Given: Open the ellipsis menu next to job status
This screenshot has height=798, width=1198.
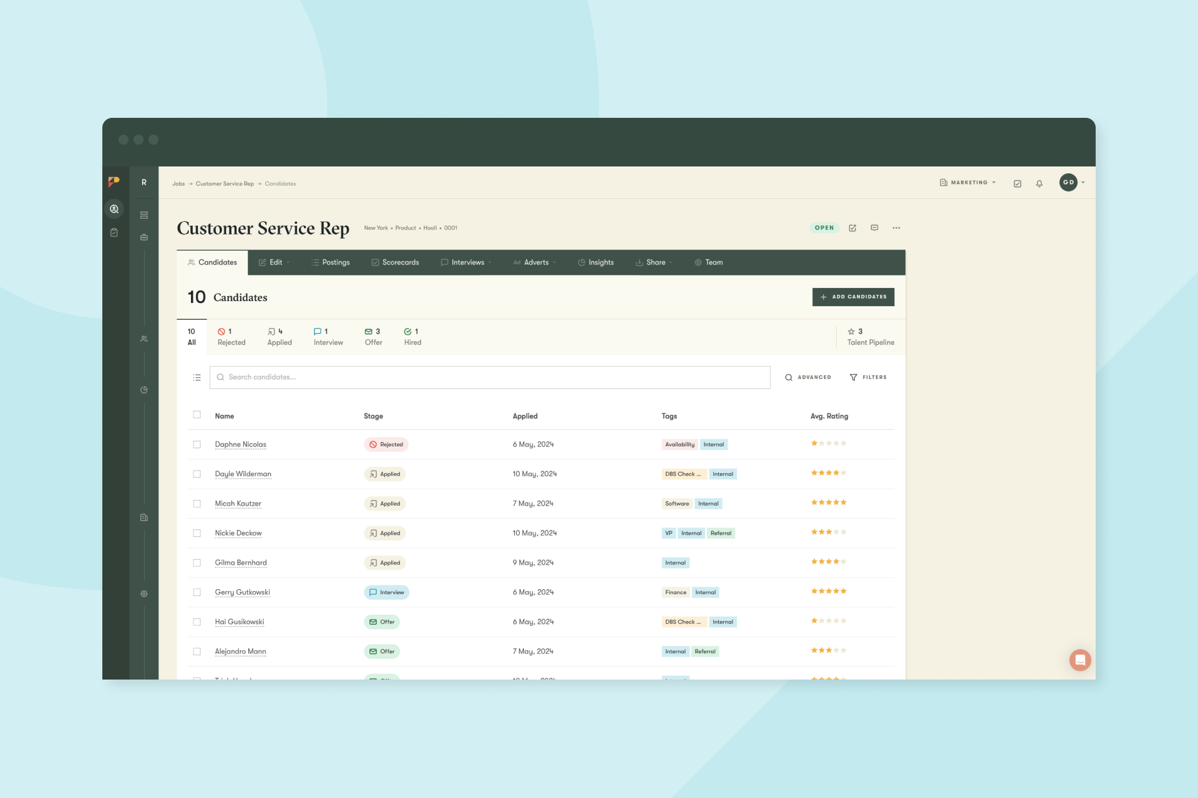Looking at the screenshot, I should pyautogui.click(x=897, y=228).
